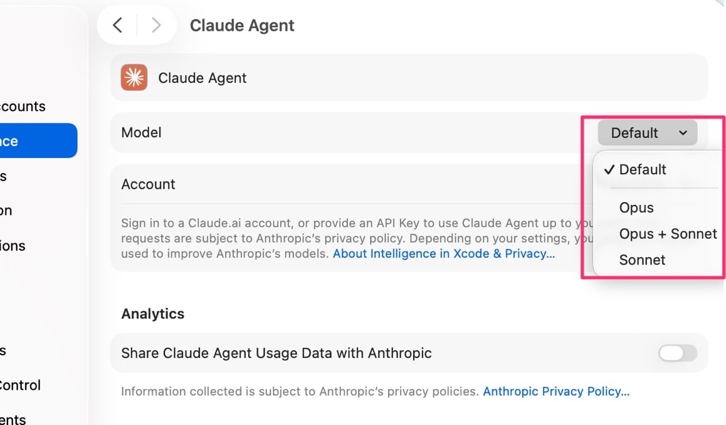The width and height of the screenshot is (726, 425).
Task: Click the highlighted blue sidebar item
Action: pyautogui.click(x=38, y=141)
